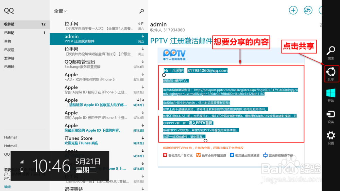Click the 10:46 clock overlay

click(51, 166)
